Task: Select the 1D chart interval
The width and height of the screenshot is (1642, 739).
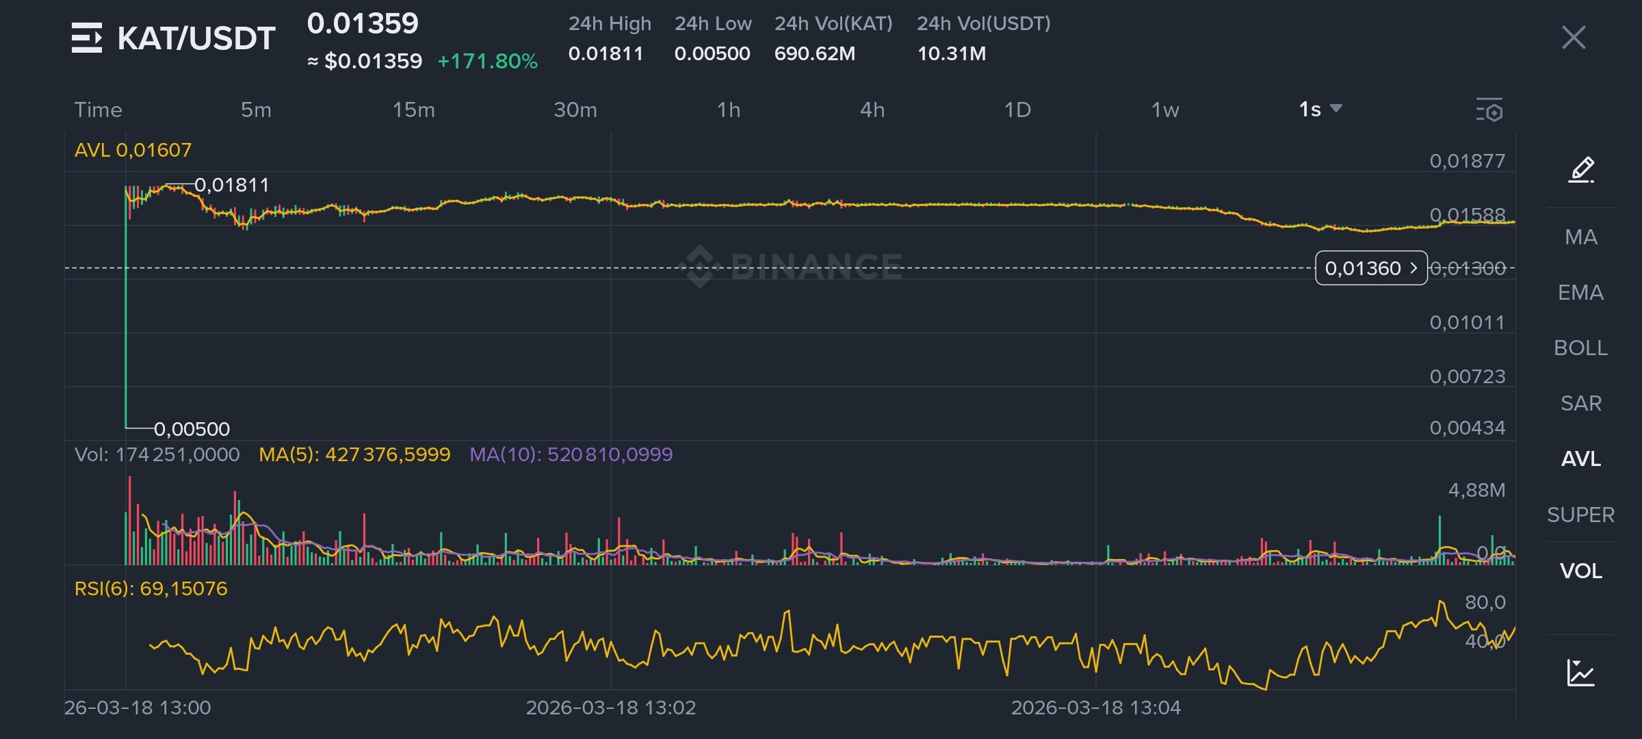Action: pos(1017,109)
